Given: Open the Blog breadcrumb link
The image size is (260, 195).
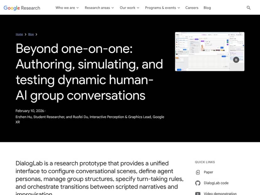Looking at the screenshot, I should click(31, 34).
